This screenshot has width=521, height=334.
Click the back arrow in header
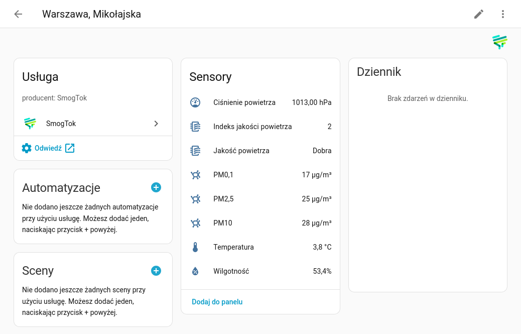tap(18, 14)
